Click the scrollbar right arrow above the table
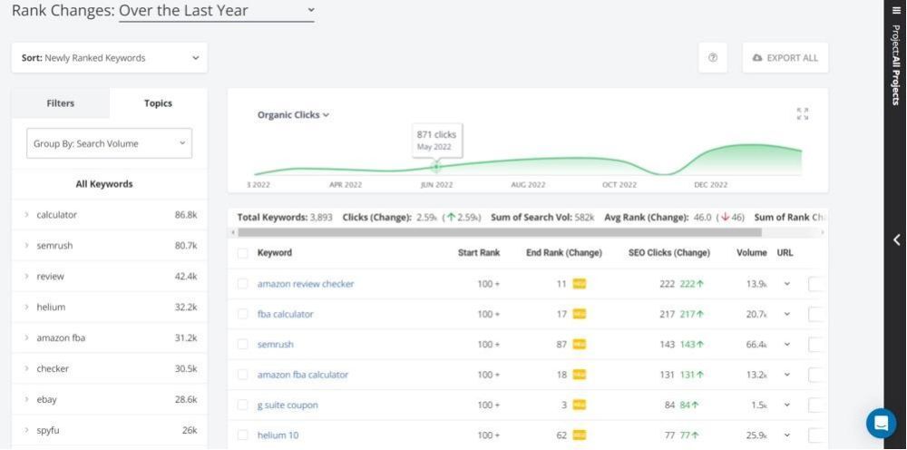Viewport: 907px width, 450px height. tap(824, 232)
